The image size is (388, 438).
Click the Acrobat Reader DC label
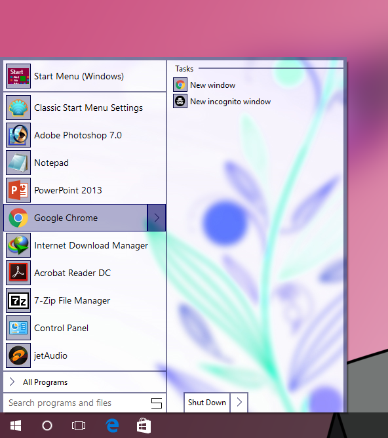click(x=73, y=273)
